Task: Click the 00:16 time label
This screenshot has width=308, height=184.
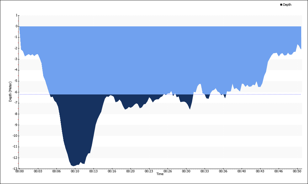Action: (x=112, y=171)
